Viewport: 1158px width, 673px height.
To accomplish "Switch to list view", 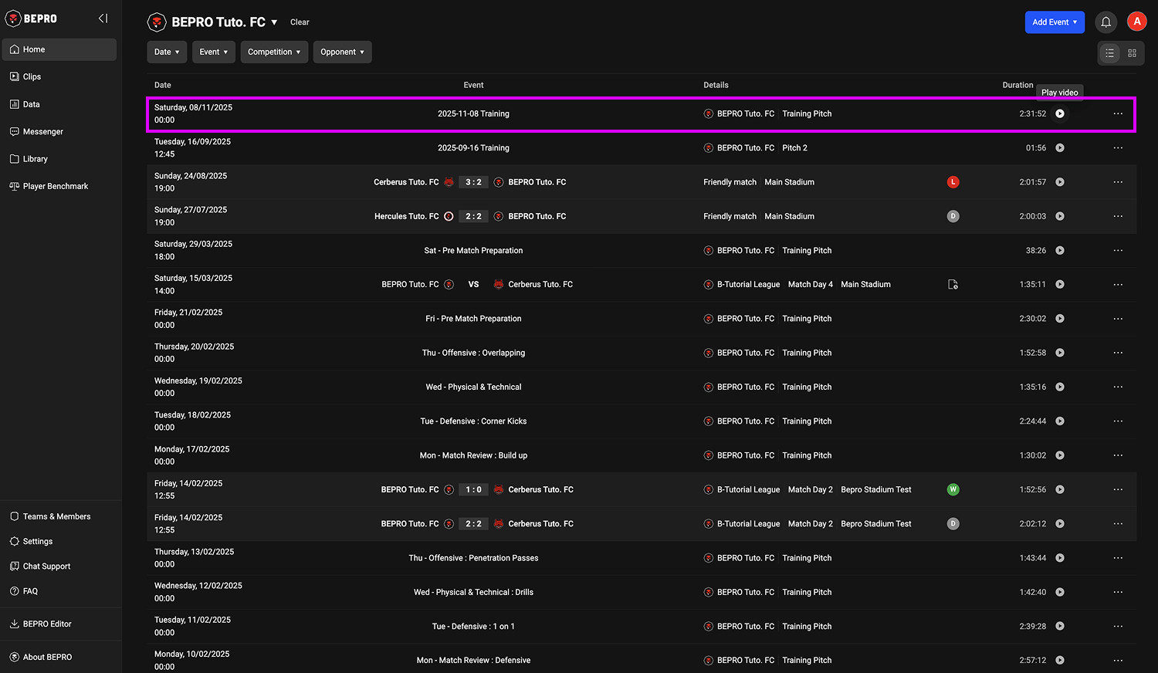I will [x=1109, y=53].
